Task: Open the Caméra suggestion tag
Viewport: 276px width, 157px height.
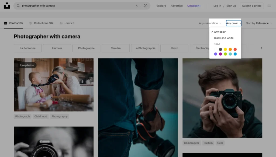Action: pos(116,48)
